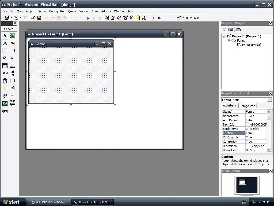Image resolution: width=274 pixels, height=206 pixels.
Task: Click View Code in Project panel
Action: (x=224, y=30)
